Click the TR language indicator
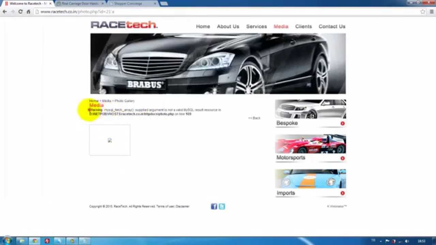Screen dimensions: 436x245 pyautogui.click(x=373, y=241)
